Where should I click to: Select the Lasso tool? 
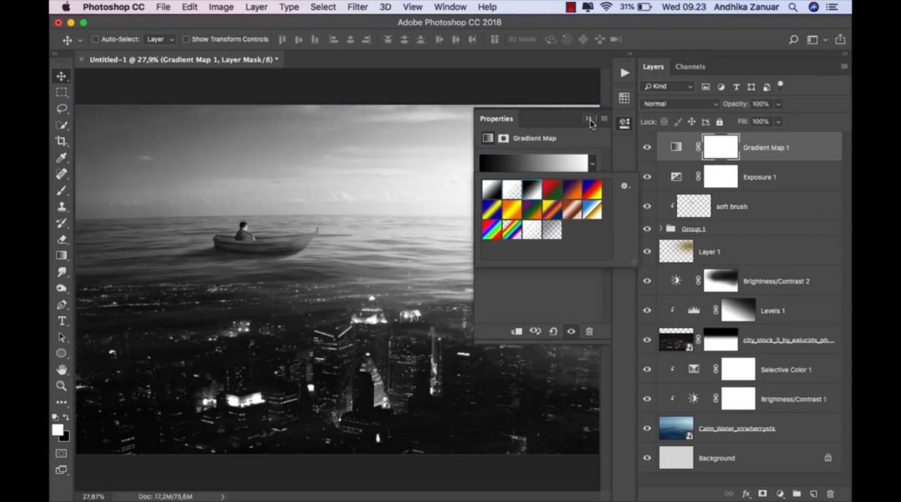click(62, 108)
